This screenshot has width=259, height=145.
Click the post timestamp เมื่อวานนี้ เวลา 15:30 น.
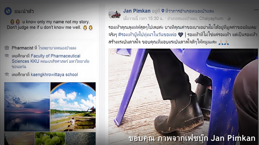click(x=143, y=19)
